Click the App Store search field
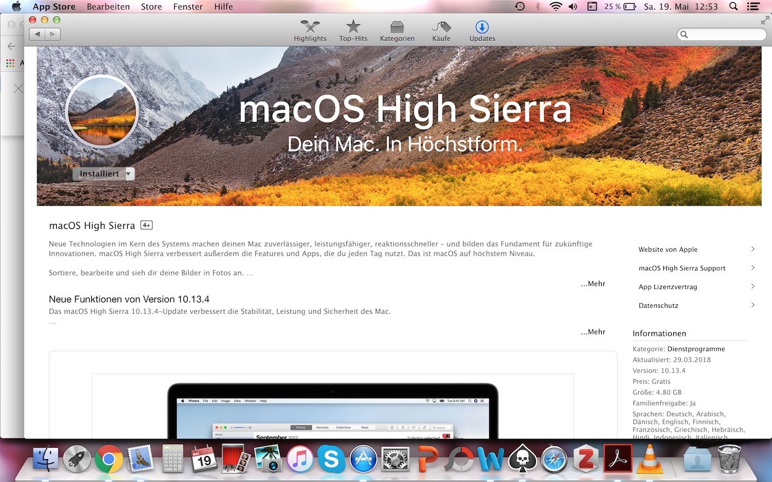 point(721,34)
